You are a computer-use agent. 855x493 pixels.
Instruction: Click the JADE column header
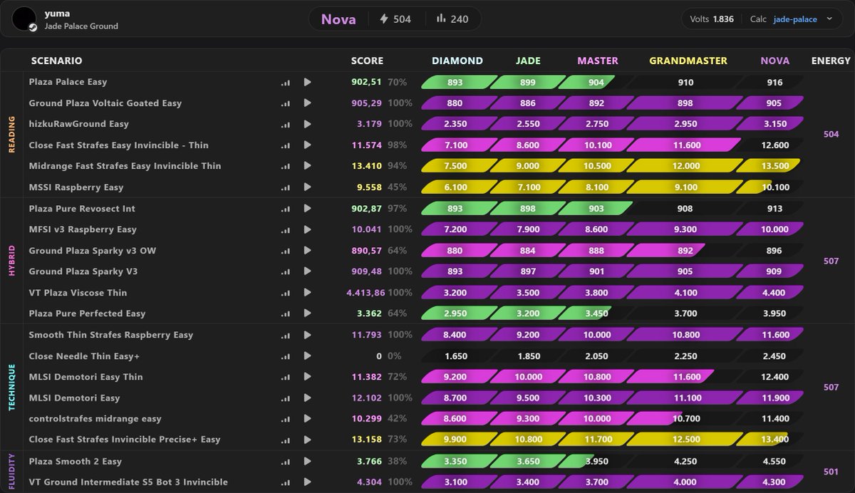528,61
